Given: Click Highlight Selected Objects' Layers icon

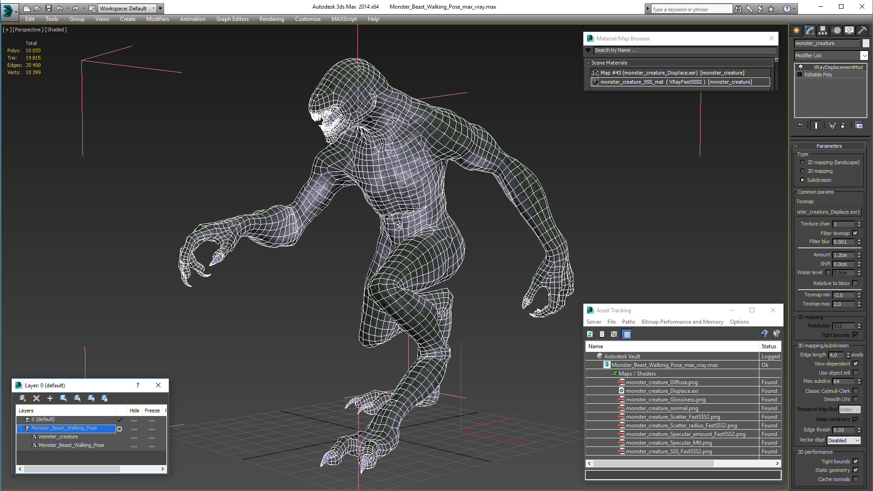Looking at the screenshot, I should click(77, 398).
